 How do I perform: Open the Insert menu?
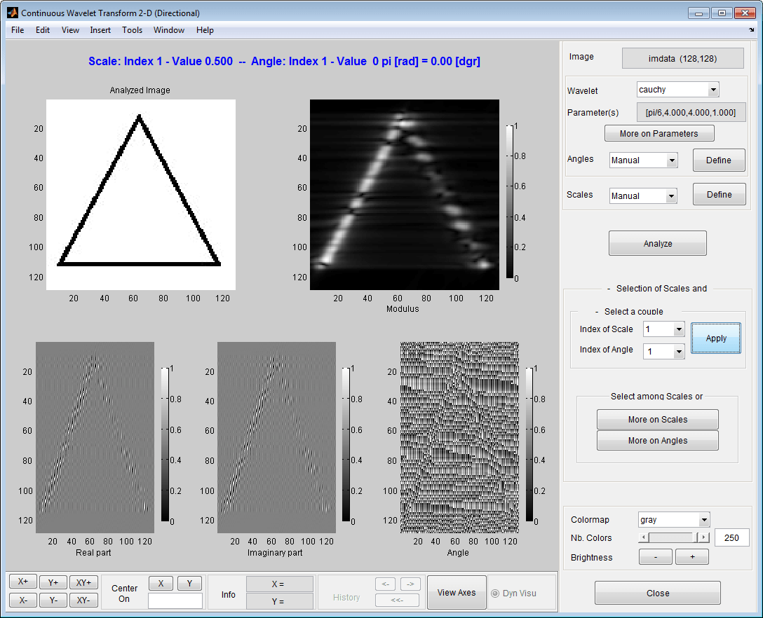pos(100,30)
